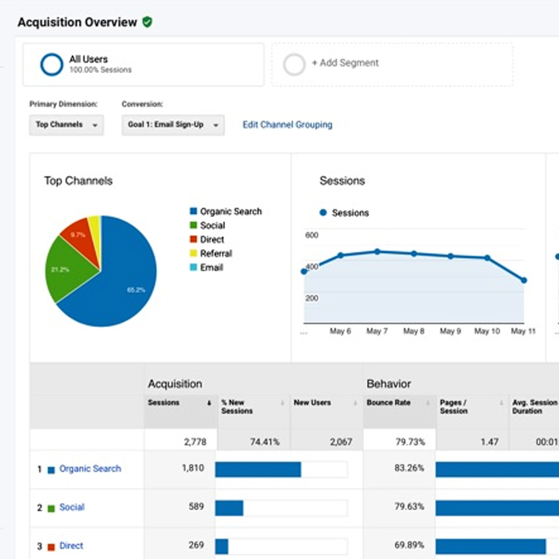The width and height of the screenshot is (559, 559).
Task: Click the 1,810 sessions value
Action: (x=193, y=468)
